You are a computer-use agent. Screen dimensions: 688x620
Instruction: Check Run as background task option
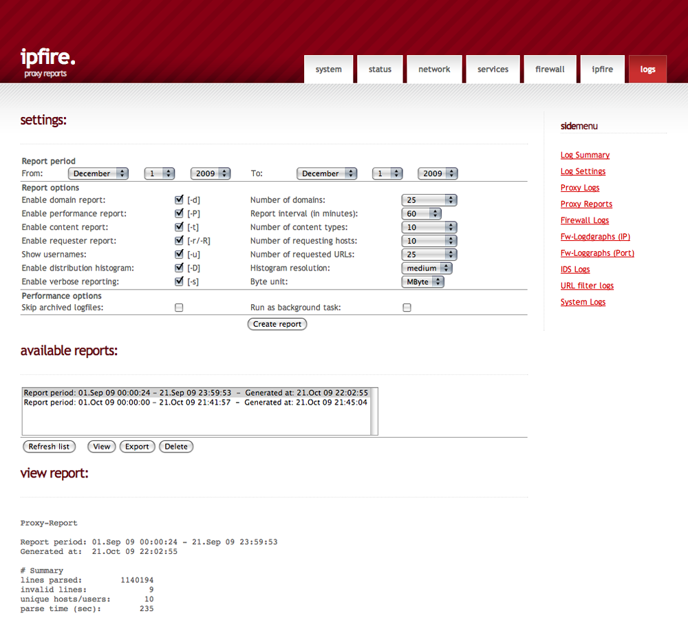(407, 308)
